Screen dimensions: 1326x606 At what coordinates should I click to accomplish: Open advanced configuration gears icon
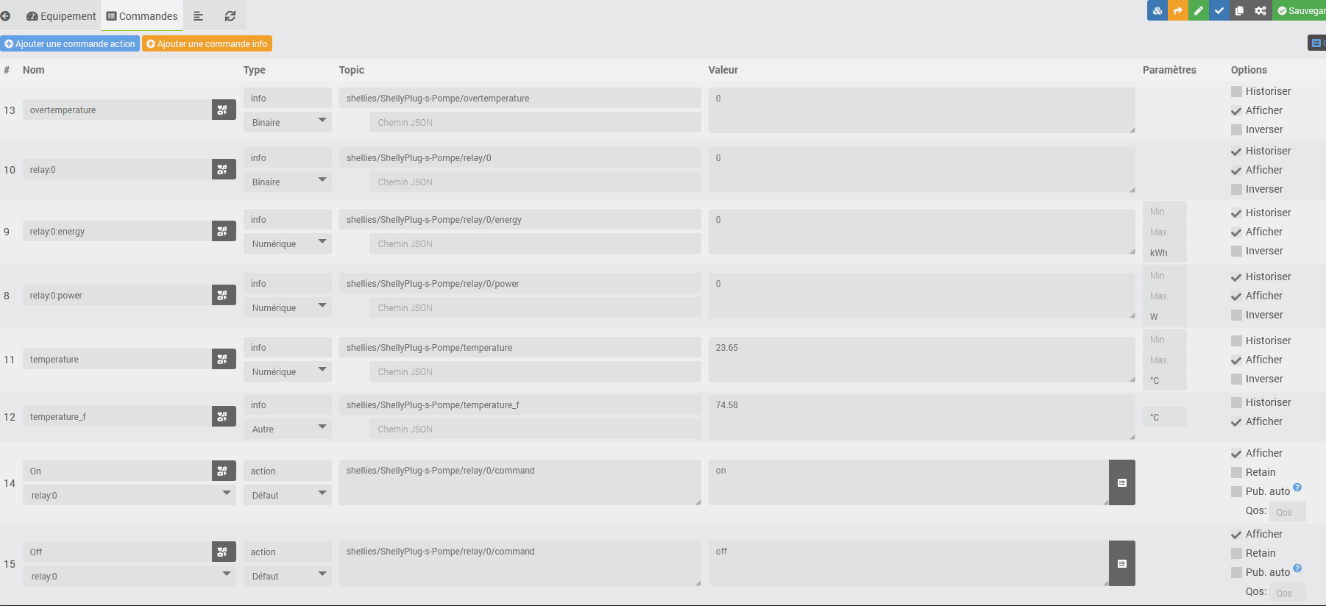coord(1261,10)
